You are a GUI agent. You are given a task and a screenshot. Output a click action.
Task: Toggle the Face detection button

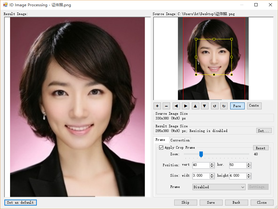point(237,106)
